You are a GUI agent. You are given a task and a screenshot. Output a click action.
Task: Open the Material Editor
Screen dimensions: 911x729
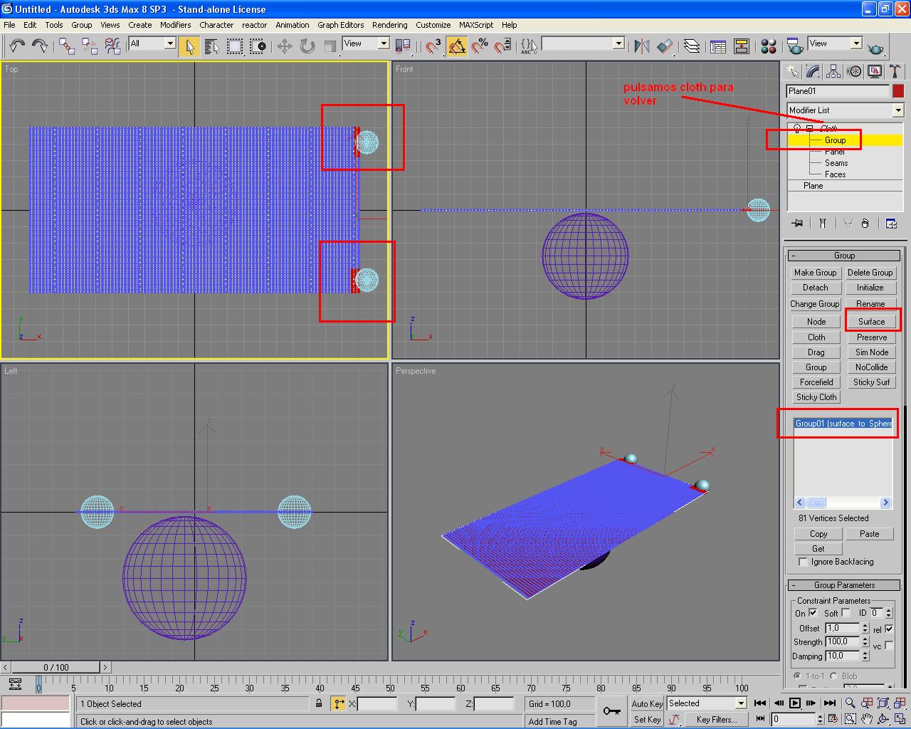click(769, 46)
